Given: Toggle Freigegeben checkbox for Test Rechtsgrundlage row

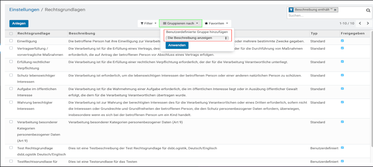Looking at the screenshot, I should coord(342,147).
